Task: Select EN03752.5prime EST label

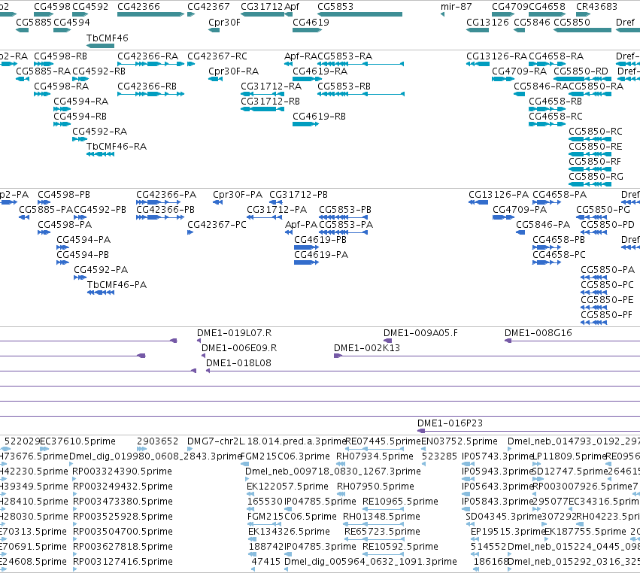Action: click(x=460, y=441)
